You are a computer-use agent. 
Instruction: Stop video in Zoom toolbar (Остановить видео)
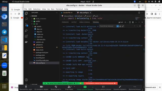(x=41, y=88)
